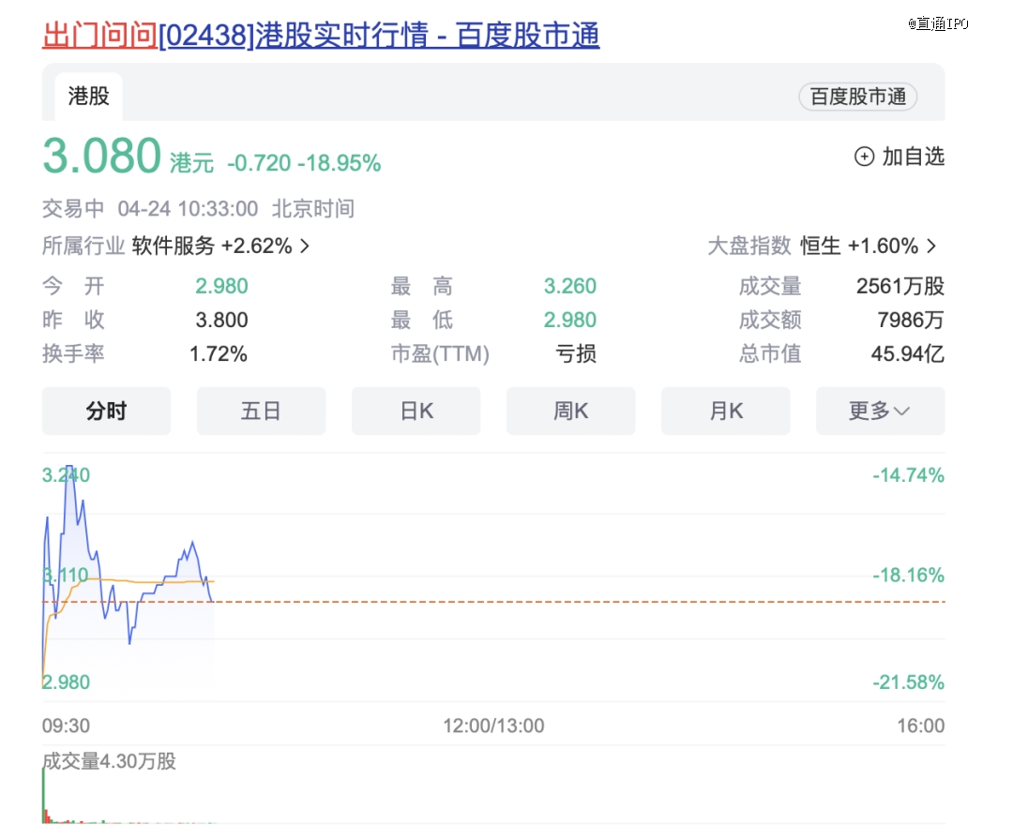Viewport: 1013px width, 838px height.
Task: Show the 月K candlestick chart
Action: click(x=726, y=412)
